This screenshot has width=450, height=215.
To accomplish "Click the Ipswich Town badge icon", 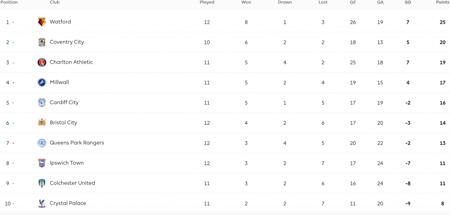I will point(42,163).
